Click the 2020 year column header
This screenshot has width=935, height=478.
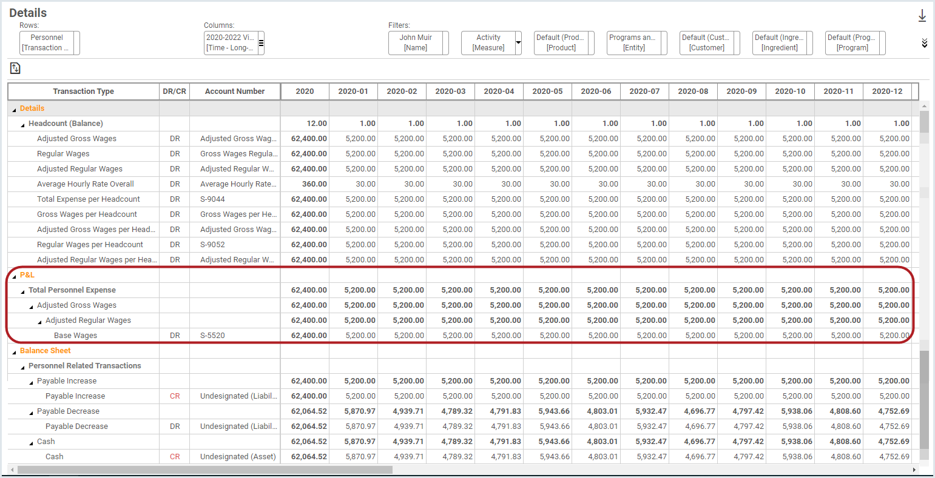click(305, 91)
